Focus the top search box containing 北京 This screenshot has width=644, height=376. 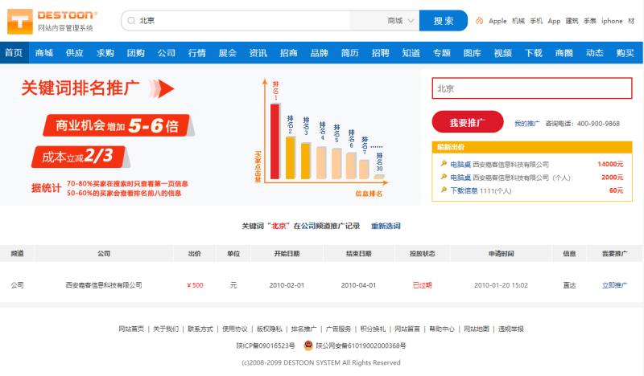point(242,21)
